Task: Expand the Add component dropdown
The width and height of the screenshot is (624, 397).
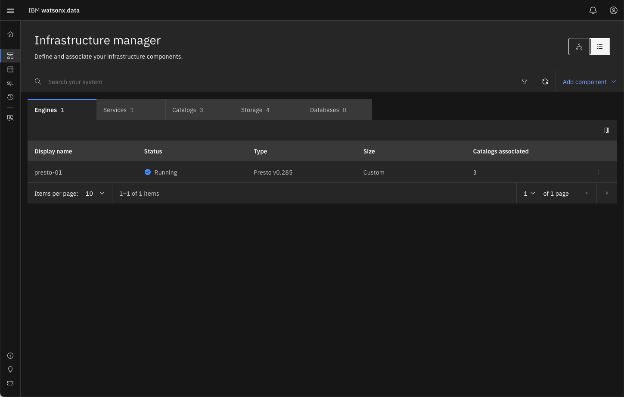Action: 590,81
